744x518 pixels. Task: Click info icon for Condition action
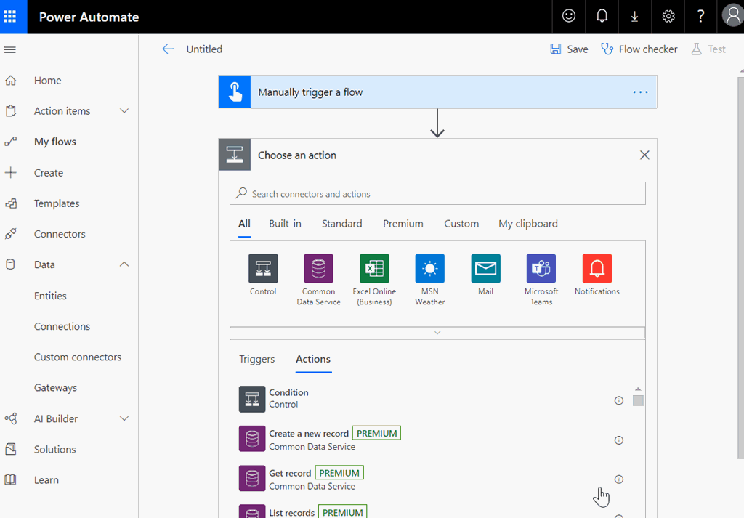pyautogui.click(x=619, y=401)
